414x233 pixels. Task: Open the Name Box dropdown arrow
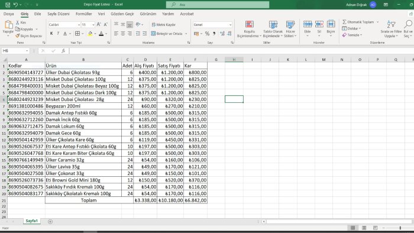[27, 51]
